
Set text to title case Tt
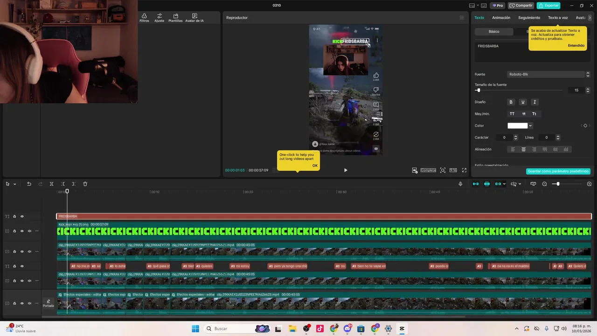click(x=535, y=114)
